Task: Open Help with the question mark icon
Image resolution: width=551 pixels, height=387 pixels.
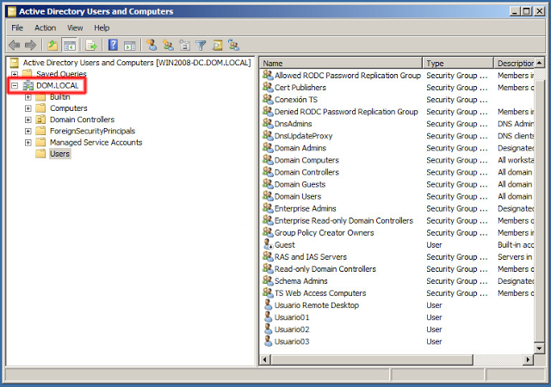Action: click(113, 46)
